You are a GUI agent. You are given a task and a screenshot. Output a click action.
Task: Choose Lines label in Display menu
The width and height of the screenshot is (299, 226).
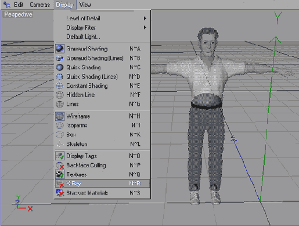[x=73, y=104]
